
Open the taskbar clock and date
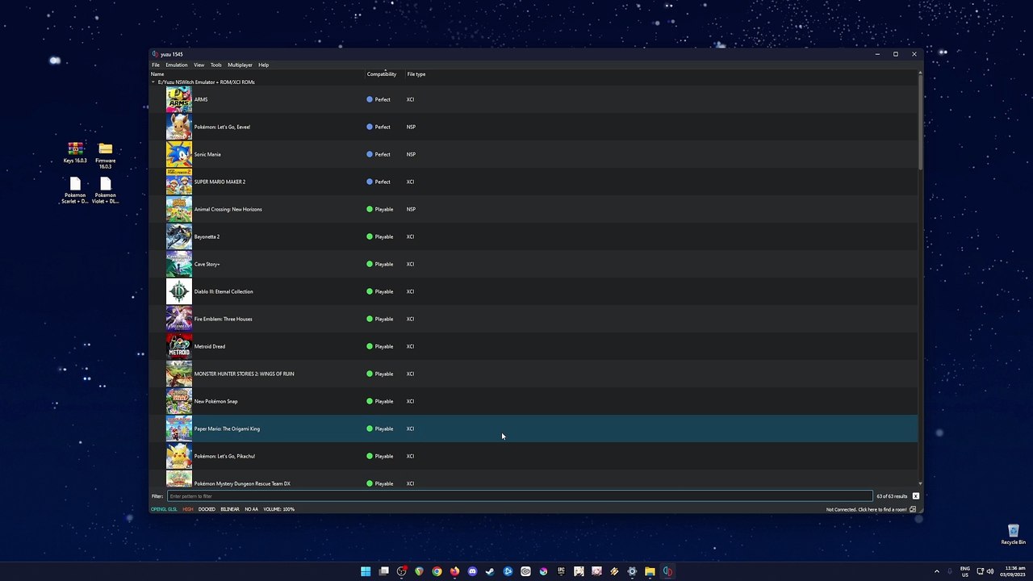click(1013, 571)
